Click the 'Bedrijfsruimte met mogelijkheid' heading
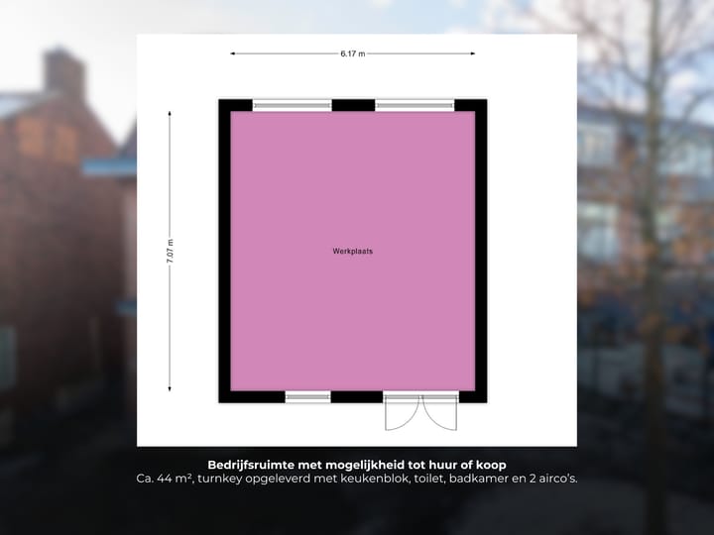Screen dimensions: 714x535 click(x=356, y=465)
